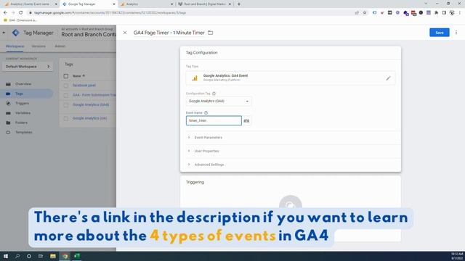Edit tag type with pencil icon
The image size is (465, 261).
tap(388, 78)
